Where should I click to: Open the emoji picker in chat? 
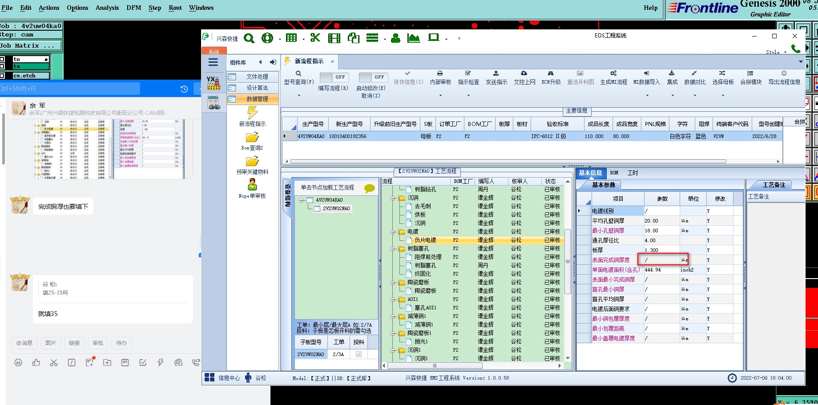18,363
